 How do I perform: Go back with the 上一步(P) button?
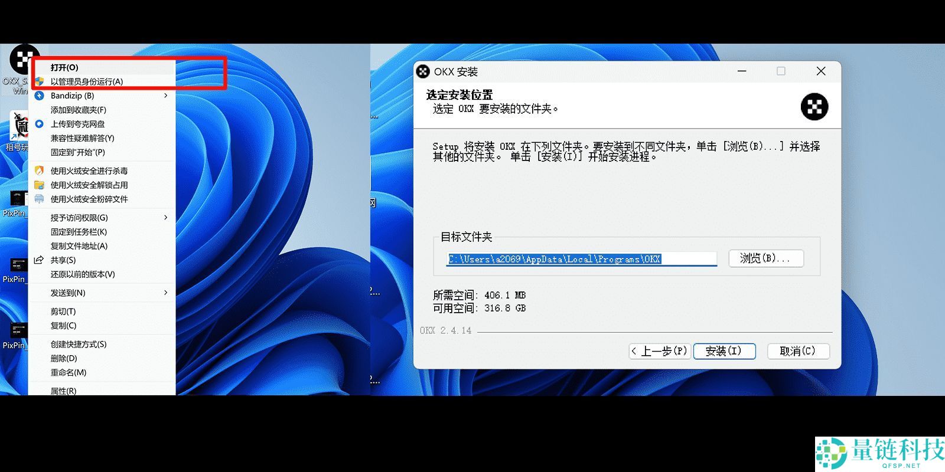[660, 351]
